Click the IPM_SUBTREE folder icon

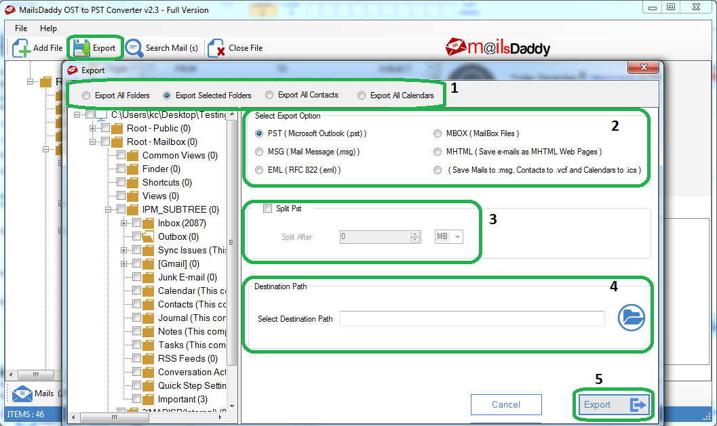[x=132, y=209]
